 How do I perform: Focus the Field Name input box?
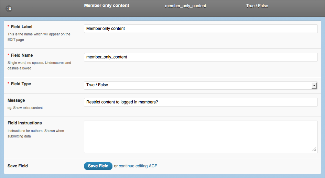201,57
